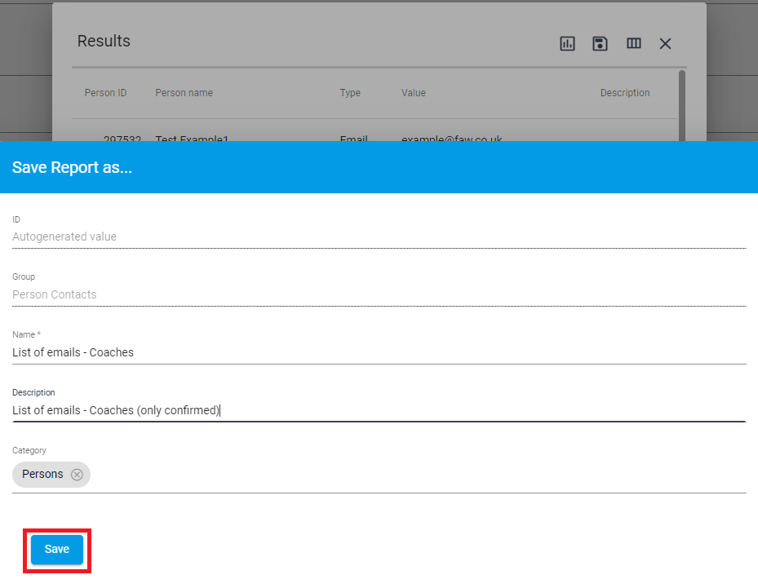This screenshot has height=588, width=758.
Task: Click the Description column header in Results
Action: pos(625,93)
